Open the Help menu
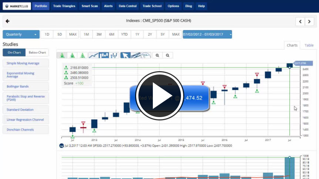The image size is (319, 179). click(201, 6)
